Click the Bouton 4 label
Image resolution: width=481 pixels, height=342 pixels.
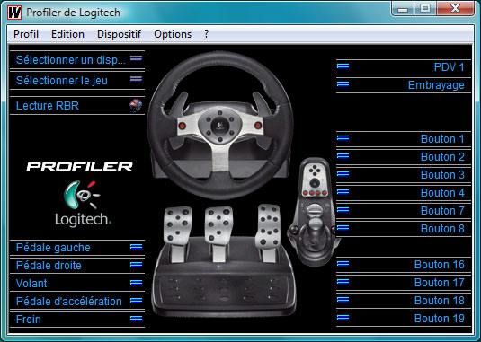coord(442,193)
